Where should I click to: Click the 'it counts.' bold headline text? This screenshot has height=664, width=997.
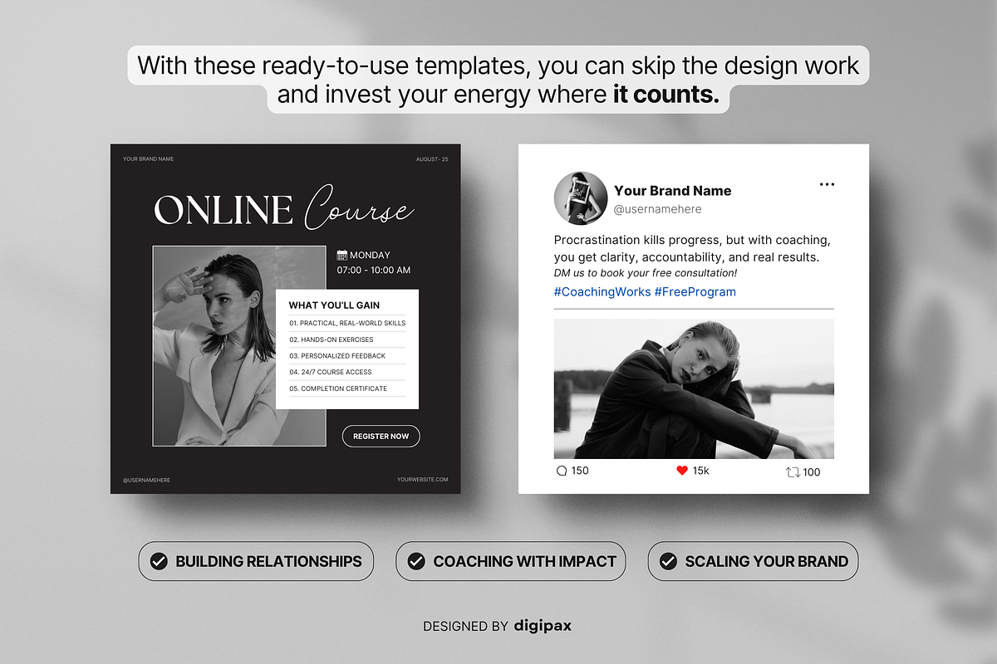tap(666, 95)
